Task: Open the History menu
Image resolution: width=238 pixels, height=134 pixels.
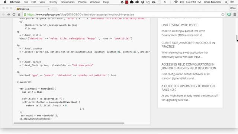Action: tap(53, 2)
